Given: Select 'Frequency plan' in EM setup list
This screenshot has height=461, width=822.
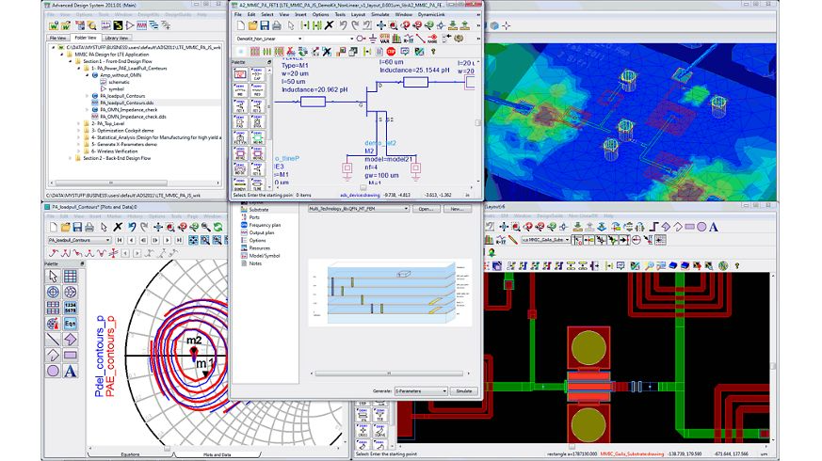Looking at the screenshot, I should pos(263,225).
